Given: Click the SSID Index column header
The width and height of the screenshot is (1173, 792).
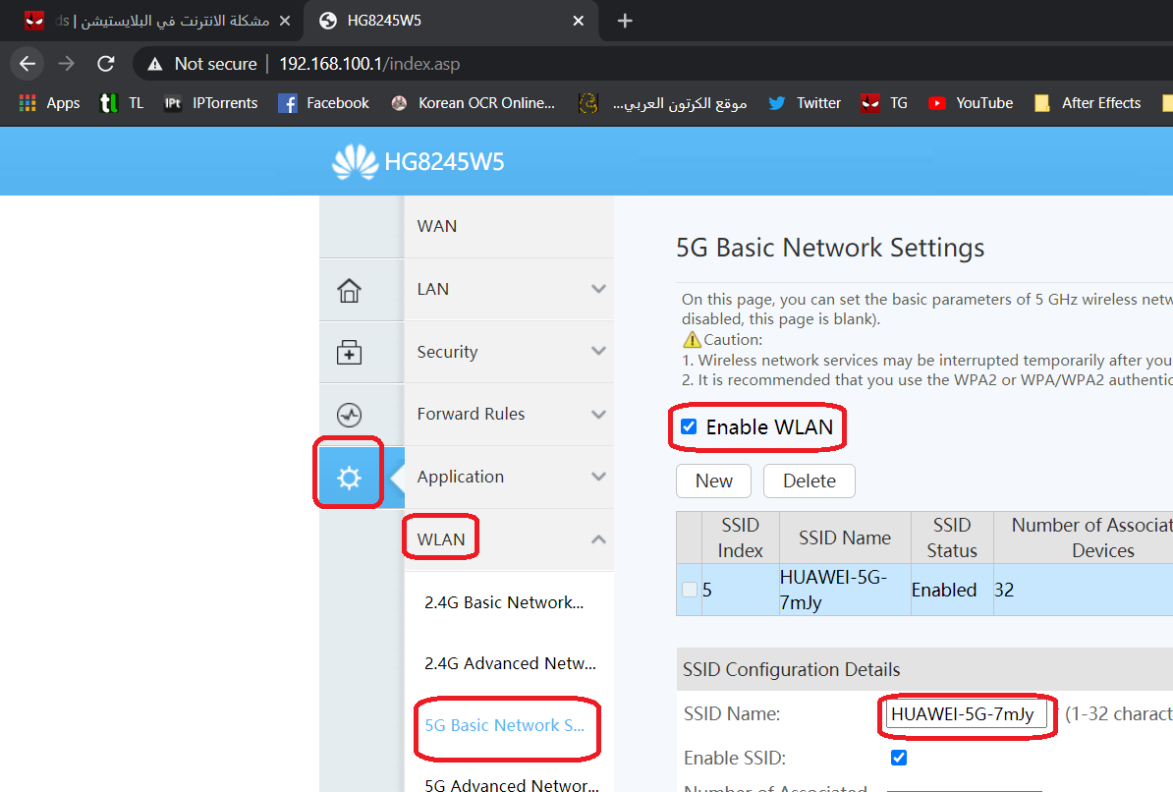Looking at the screenshot, I should pyautogui.click(x=740, y=537).
